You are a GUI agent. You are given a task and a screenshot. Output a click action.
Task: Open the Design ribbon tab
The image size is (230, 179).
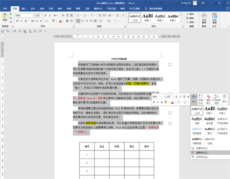[x=33, y=9]
